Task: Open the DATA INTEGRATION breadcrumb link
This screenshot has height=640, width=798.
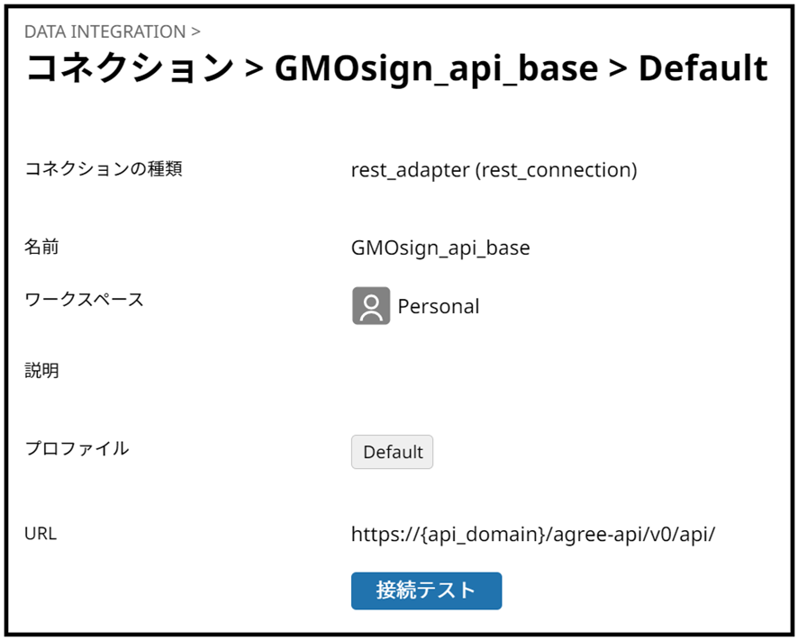Action: [x=104, y=32]
